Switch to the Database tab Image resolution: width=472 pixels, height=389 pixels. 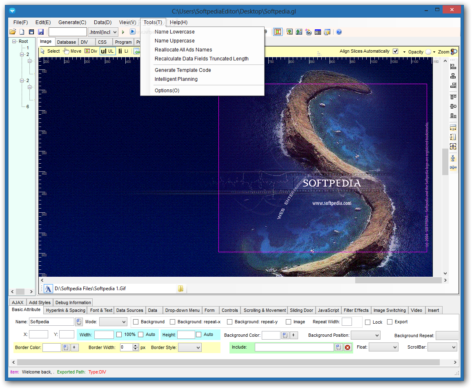(67, 42)
